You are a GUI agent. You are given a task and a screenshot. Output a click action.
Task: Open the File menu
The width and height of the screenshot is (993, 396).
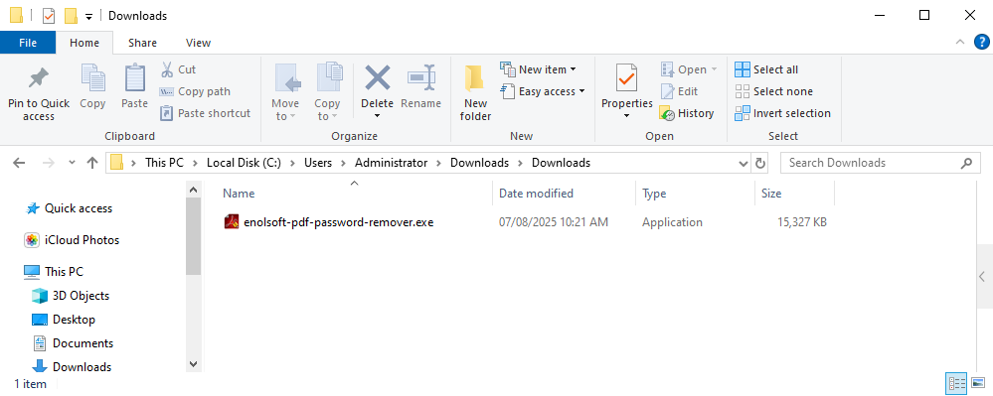pyautogui.click(x=28, y=43)
